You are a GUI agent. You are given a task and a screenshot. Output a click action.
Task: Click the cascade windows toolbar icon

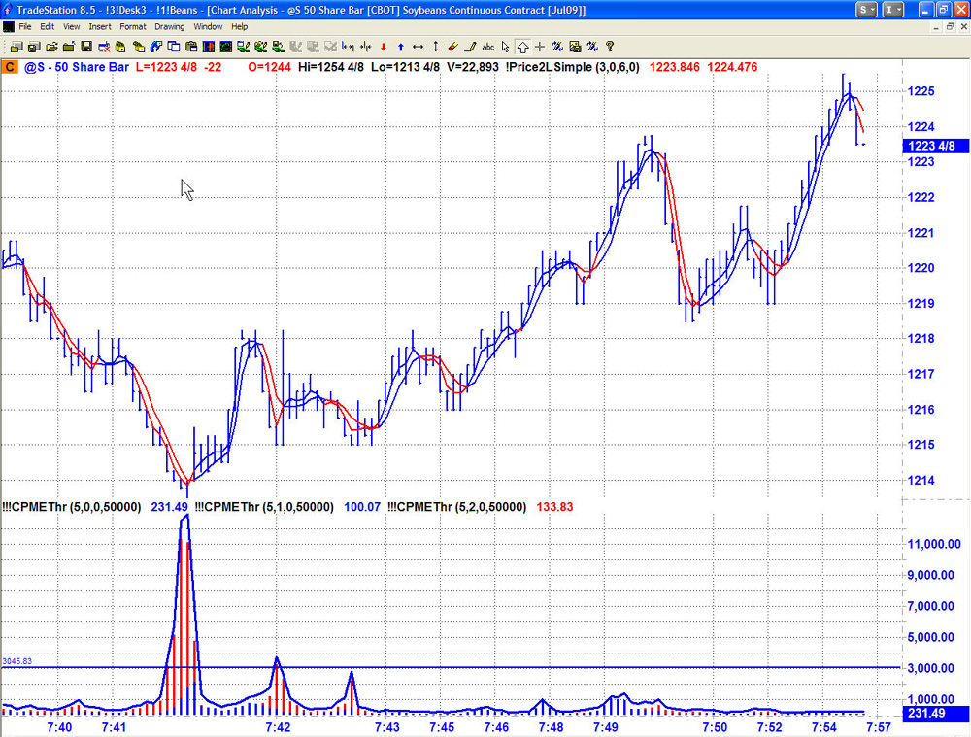pyautogui.click(x=174, y=47)
